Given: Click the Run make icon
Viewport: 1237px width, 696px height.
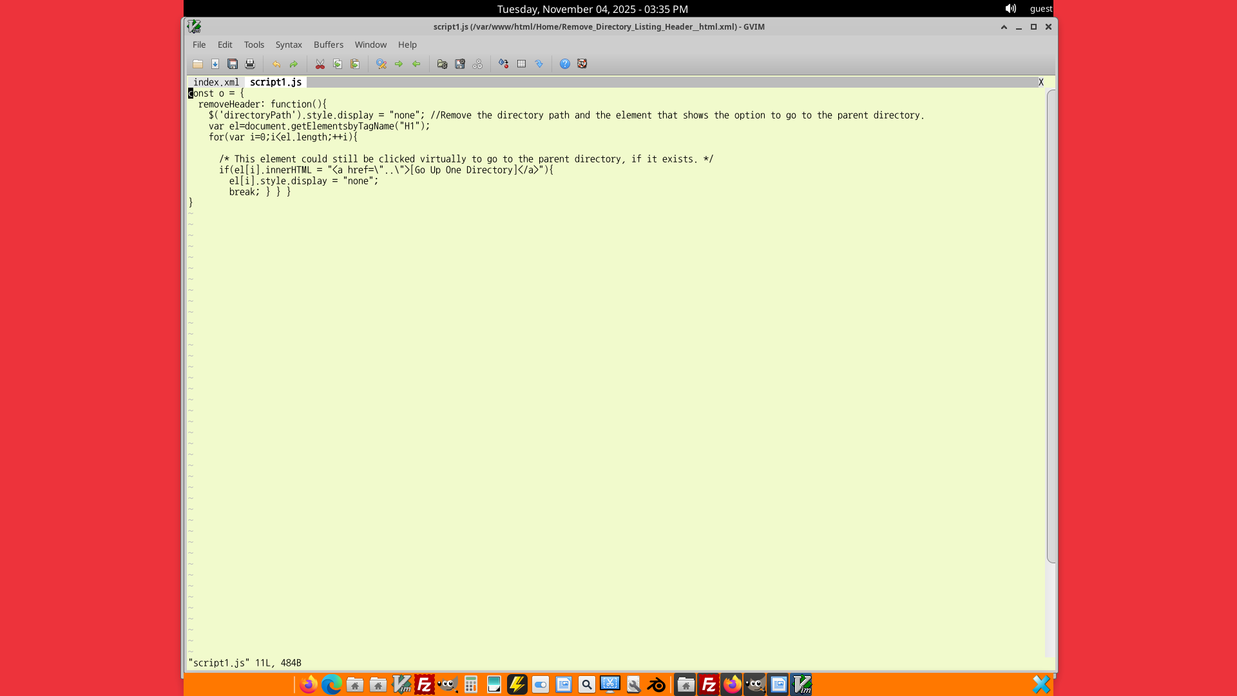Looking at the screenshot, I should click(x=504, y=64).
